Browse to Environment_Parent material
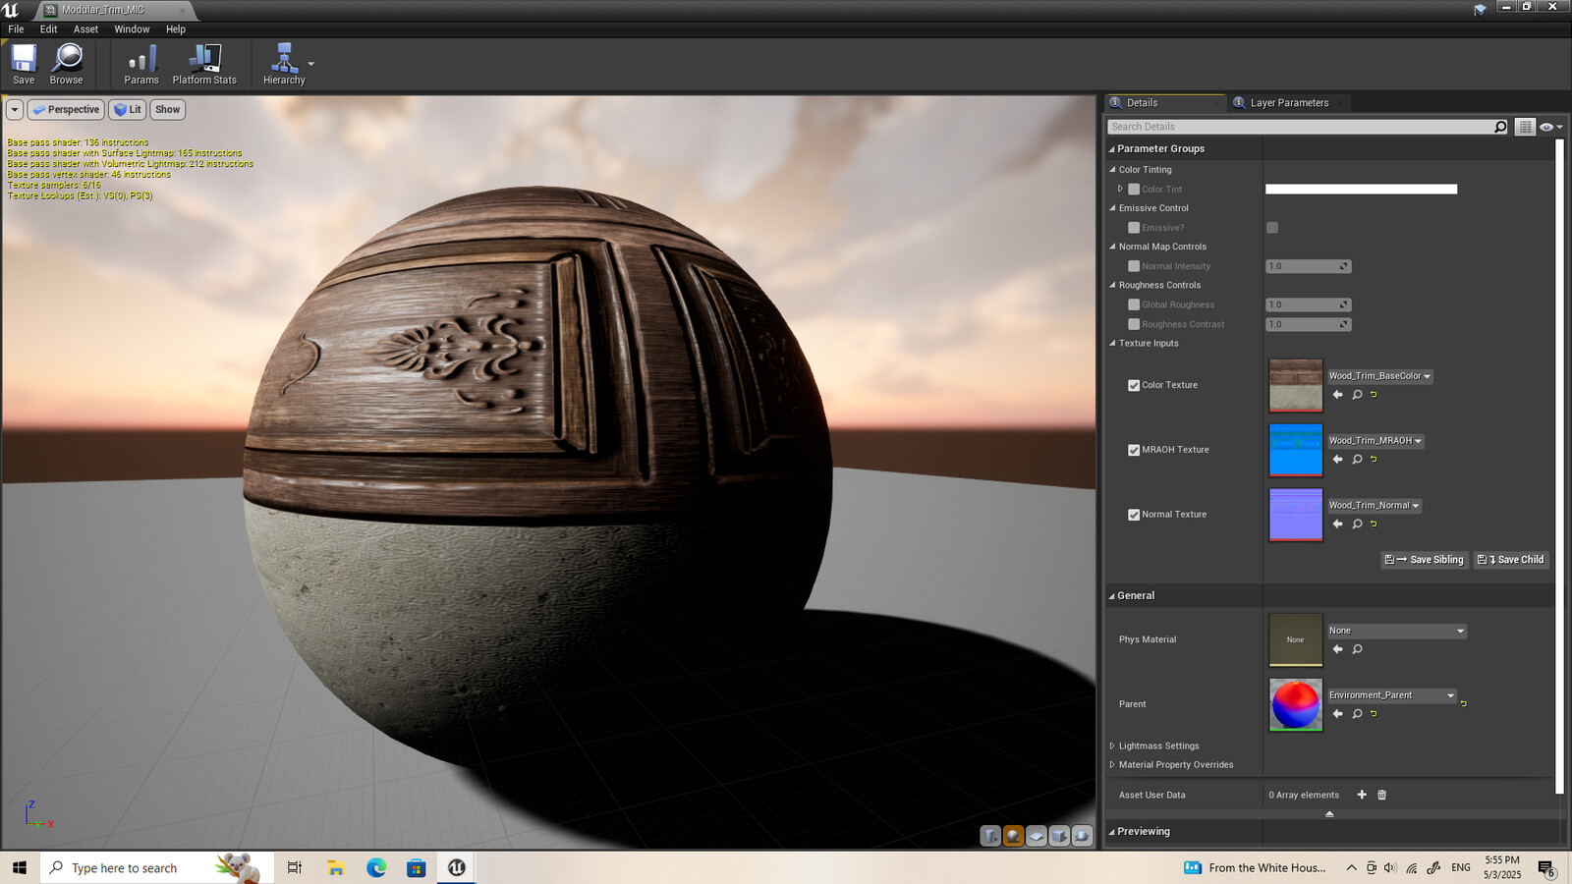Screen dimensions: 1572x884 1357,714
